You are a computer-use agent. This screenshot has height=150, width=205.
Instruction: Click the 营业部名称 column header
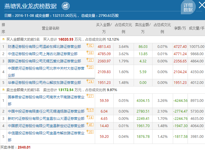click(50, 28)
